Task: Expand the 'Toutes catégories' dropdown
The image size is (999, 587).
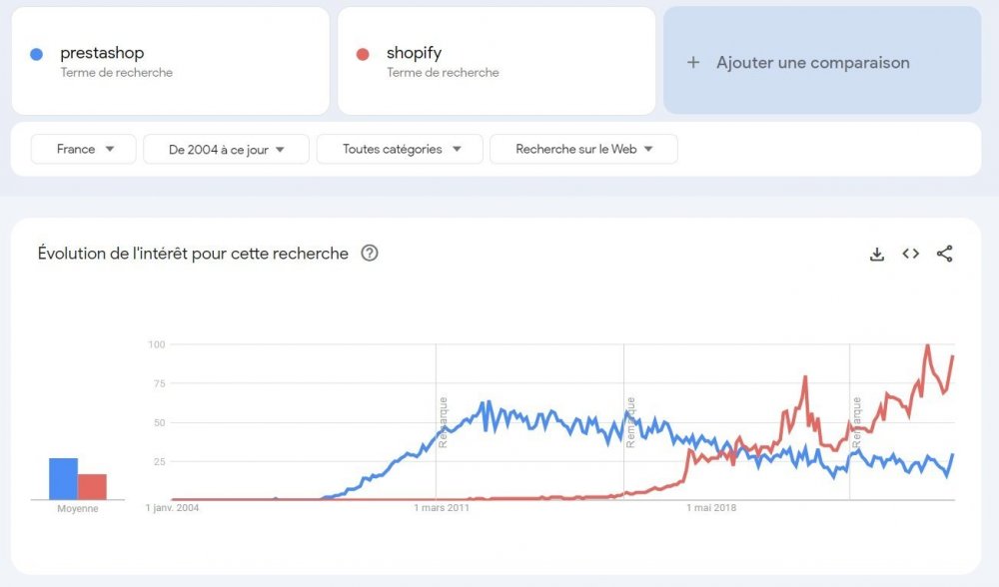Action: pos(399,148)
